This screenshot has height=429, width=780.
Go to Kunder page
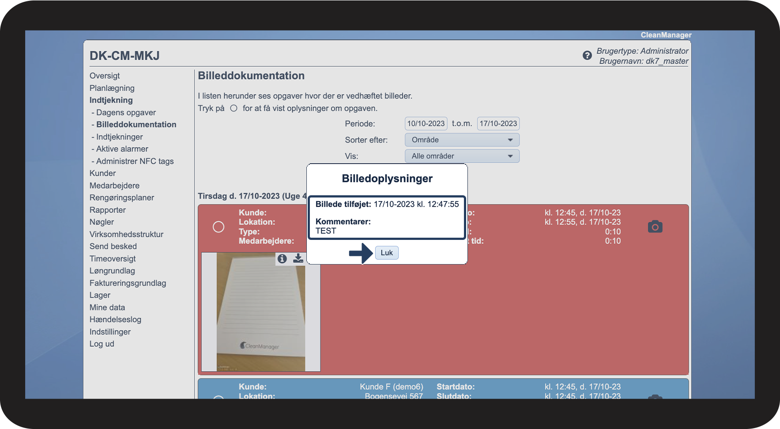click(x=103, y=173)
